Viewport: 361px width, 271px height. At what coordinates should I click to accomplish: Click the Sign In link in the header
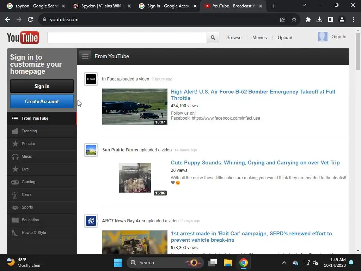point(339,37)
